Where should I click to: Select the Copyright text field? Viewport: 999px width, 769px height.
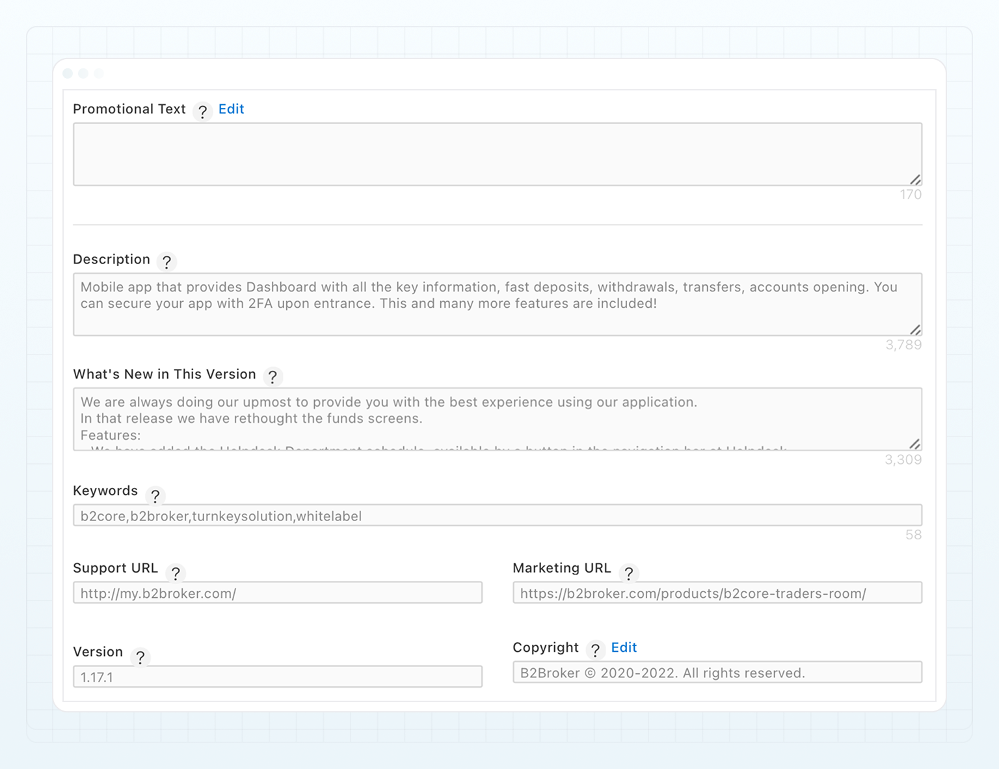click(x=717, y=673)
